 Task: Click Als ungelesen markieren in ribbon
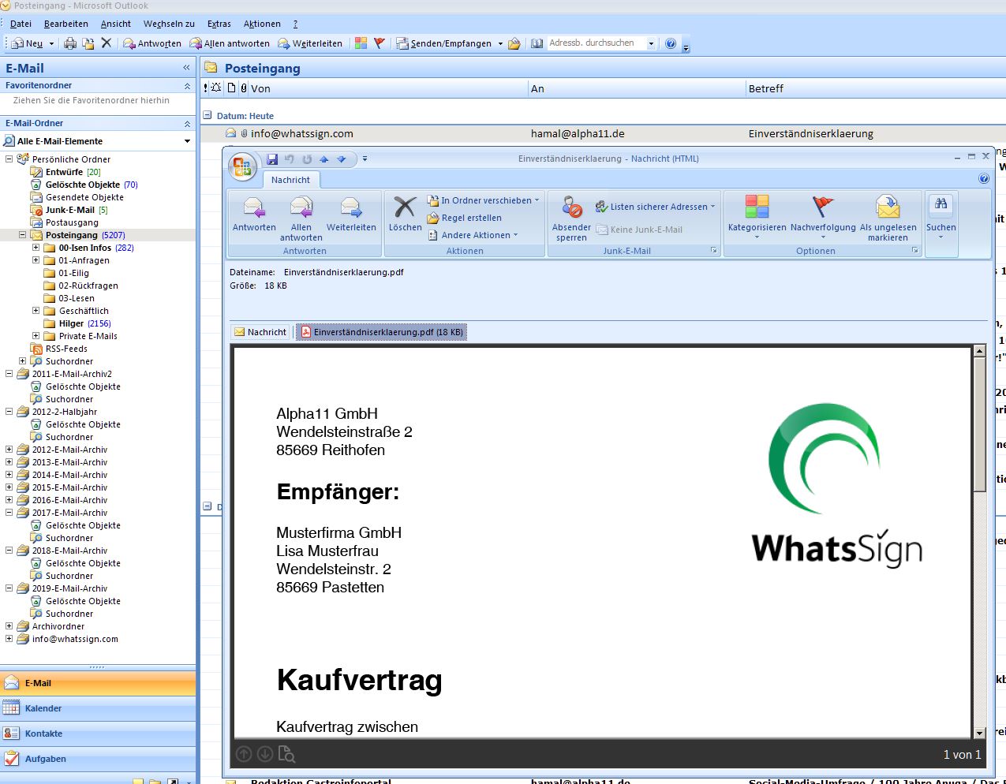pos(888,218)
